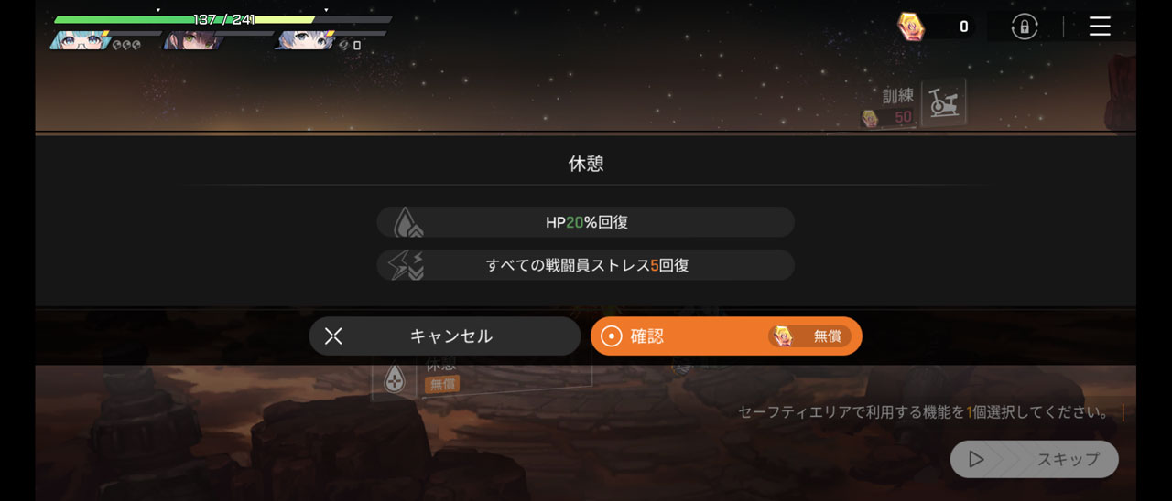This screenshot has height=501, width=1172.
Task: Click the 休憩 dialog title
Action: tap(586, 164)
